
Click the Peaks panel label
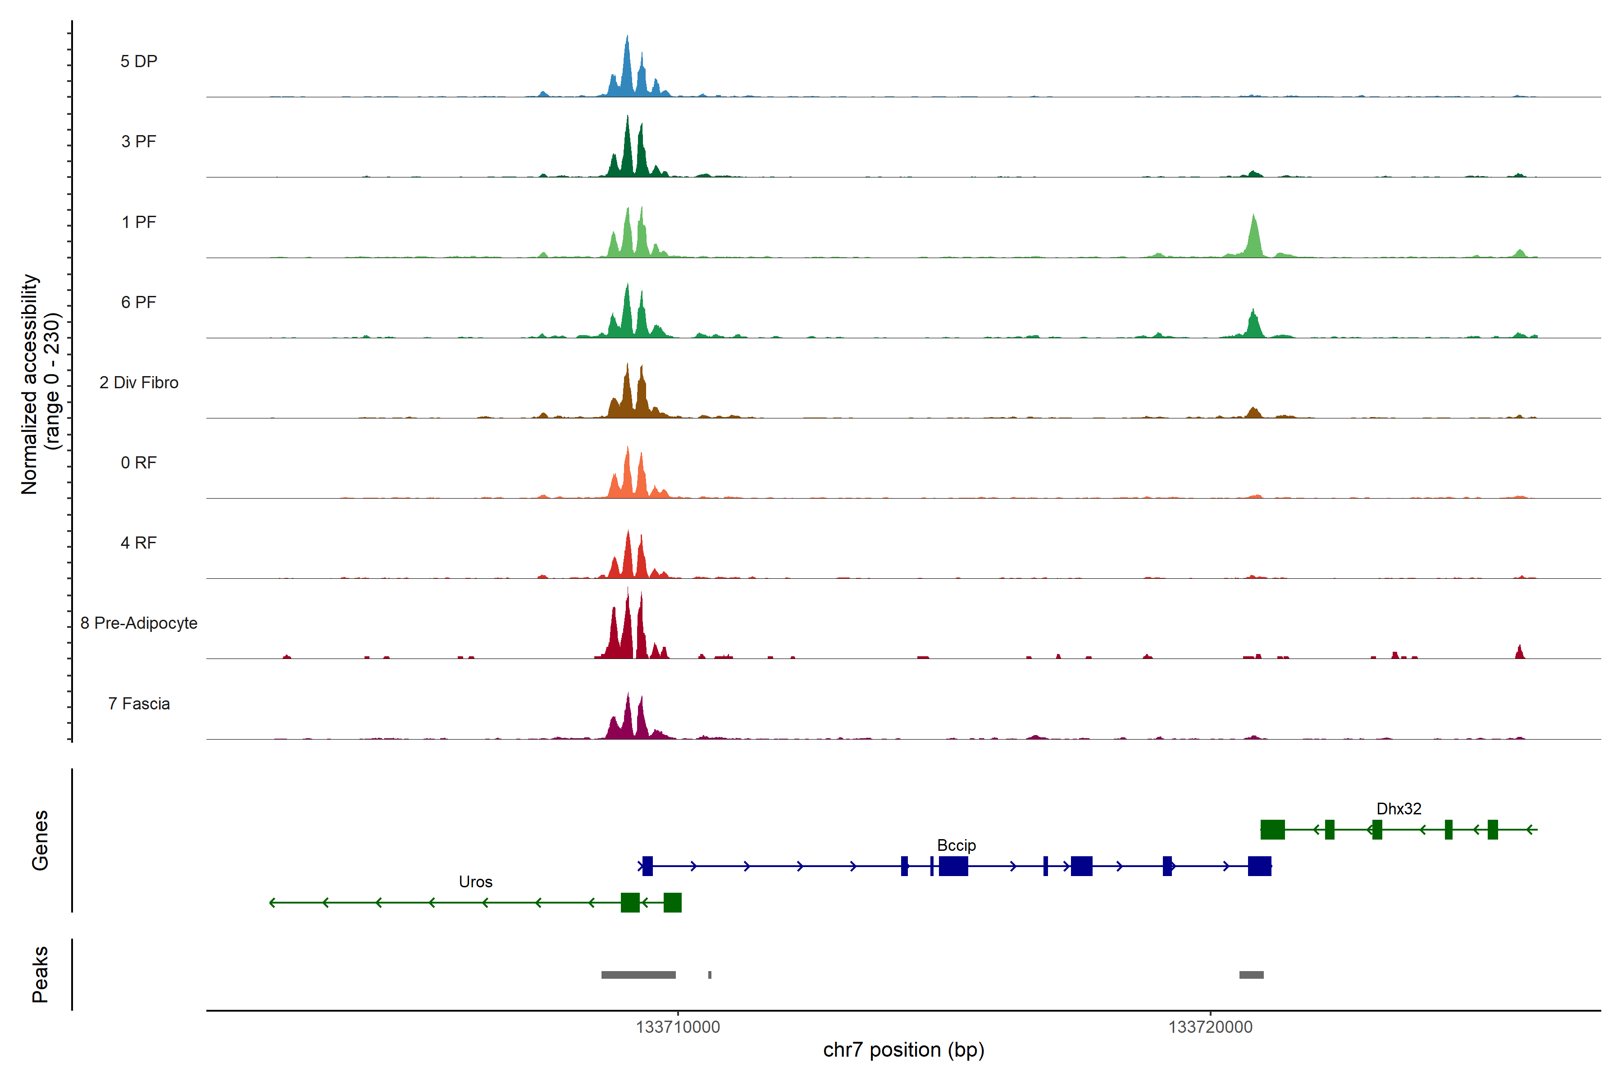pos(40,974)
